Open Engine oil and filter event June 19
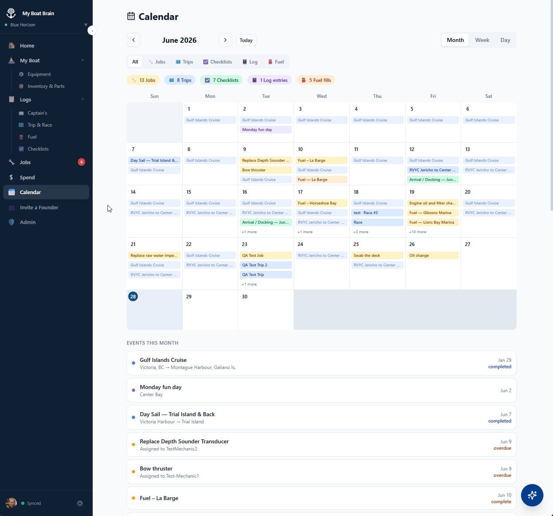This screenshot has width=553, height=516. click(433, 203)
